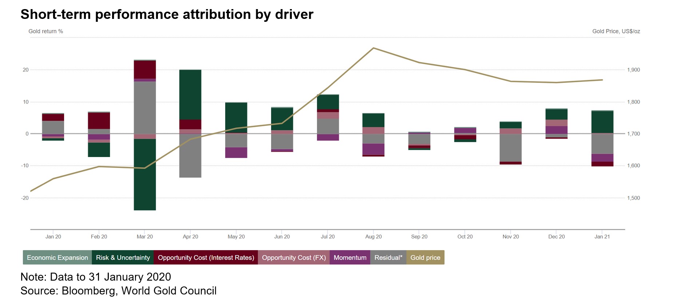675x301 pixels.
Task: Select the Mar 20 gray Residual bar
Action: pos(145,108)
